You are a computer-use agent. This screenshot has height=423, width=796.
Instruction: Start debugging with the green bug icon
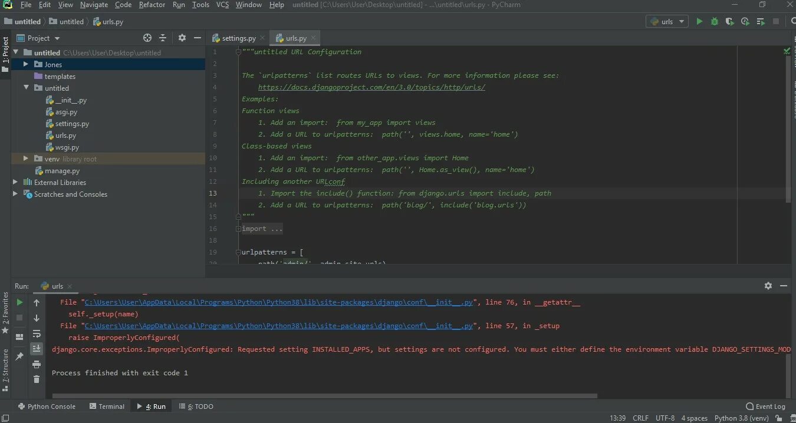pyautogui.click(x=715, y=22)
